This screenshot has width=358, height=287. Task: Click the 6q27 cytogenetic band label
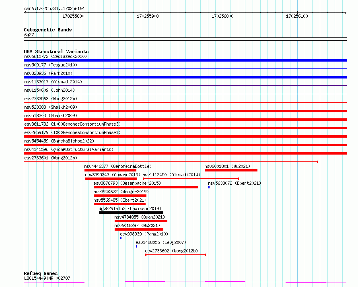click(x=29, y=35)
